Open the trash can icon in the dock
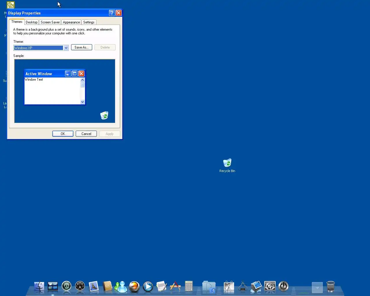370x296 pixels. pos(331,287)
